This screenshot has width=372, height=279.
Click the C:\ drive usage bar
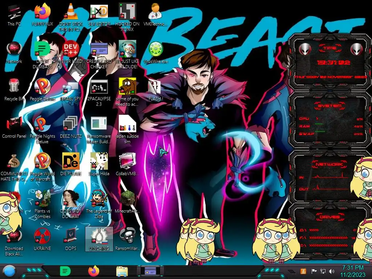(x=314, y=230)
